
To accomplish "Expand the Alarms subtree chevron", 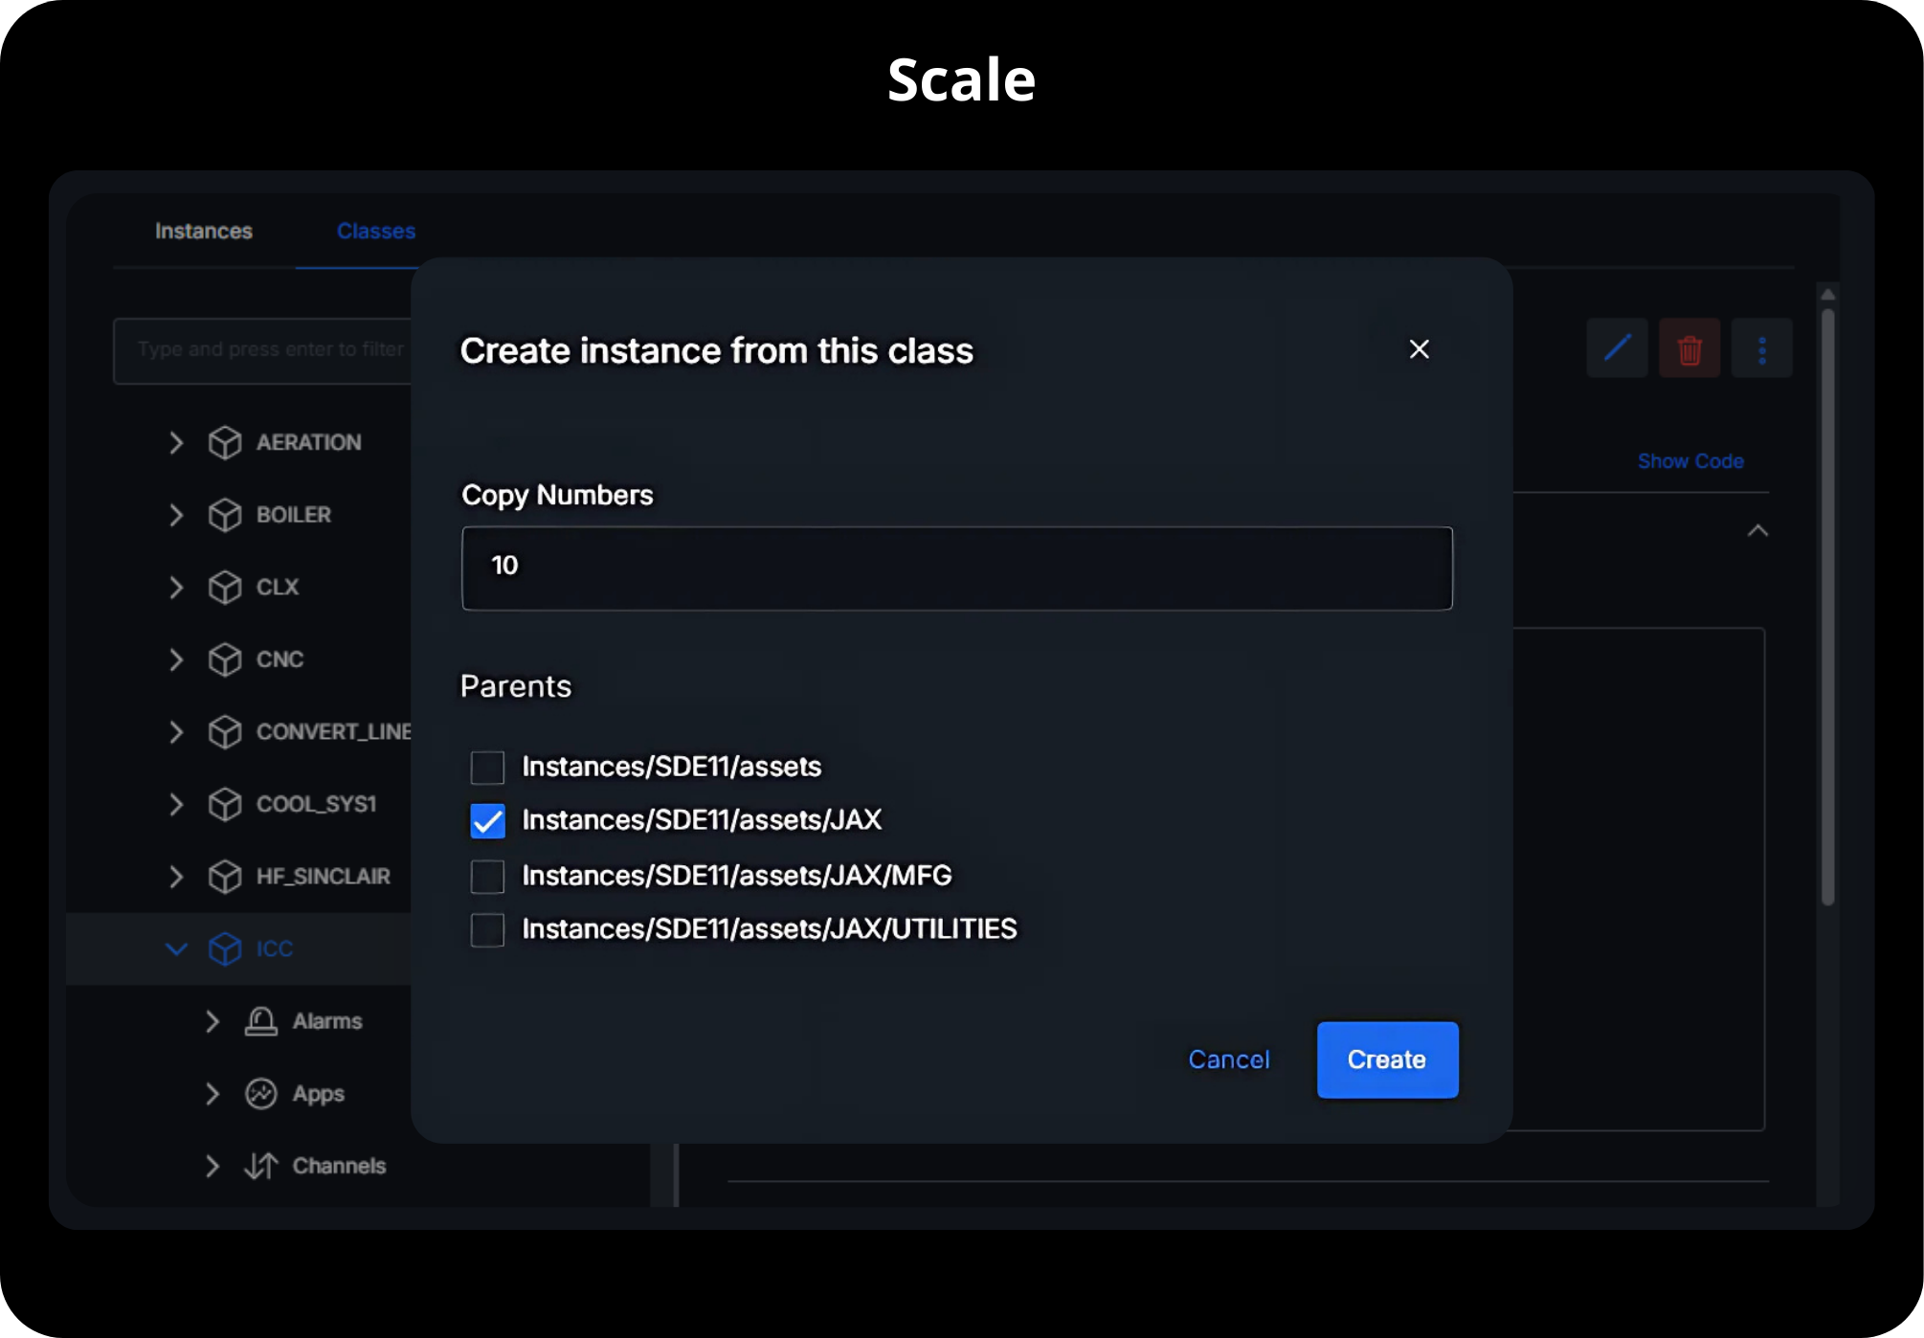I will [213, 1021].
